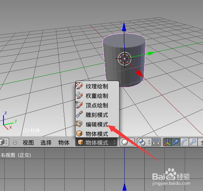Open the 视图 menu in the header

pos(28,142)
